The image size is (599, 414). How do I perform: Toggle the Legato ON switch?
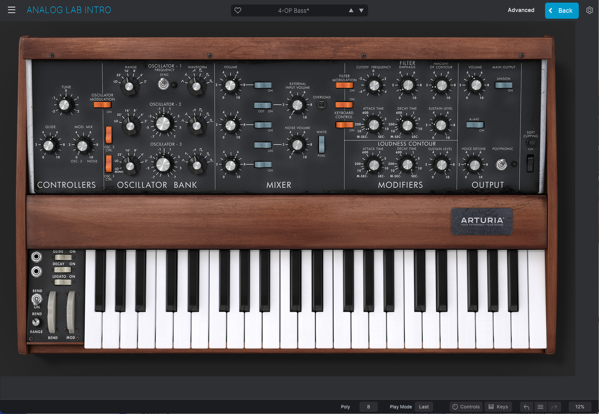click(63, 282)
